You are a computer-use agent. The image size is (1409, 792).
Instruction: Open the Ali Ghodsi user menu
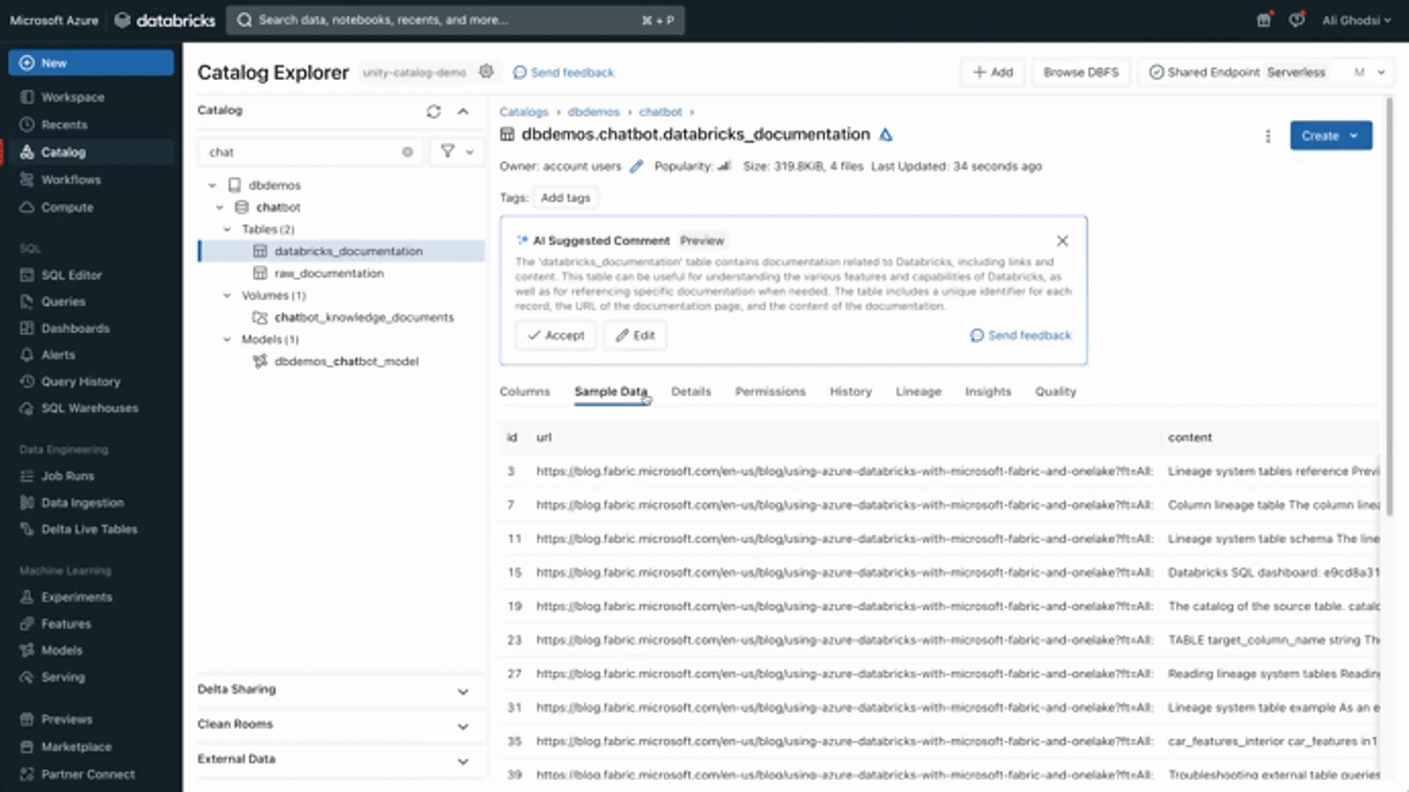1356,20
